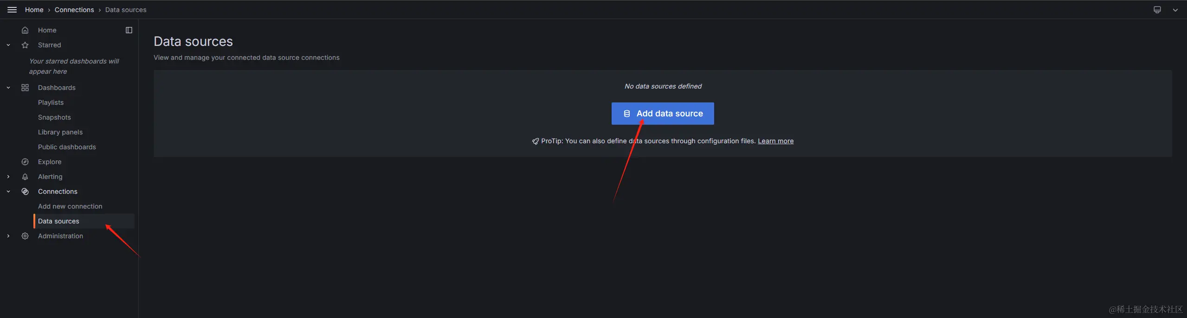
Task: Click the monitor icon in top bar
Action: (1157, 10)
